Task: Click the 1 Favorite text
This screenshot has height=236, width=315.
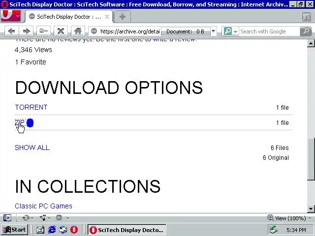Action: click(x=31, y=62)
